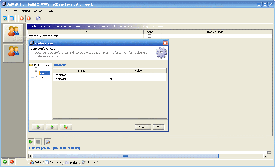Viewport: 275px width, 167px height.
Task: Click the green play button to start mailer
Action: pyautogui.click(x=31, y=142)
